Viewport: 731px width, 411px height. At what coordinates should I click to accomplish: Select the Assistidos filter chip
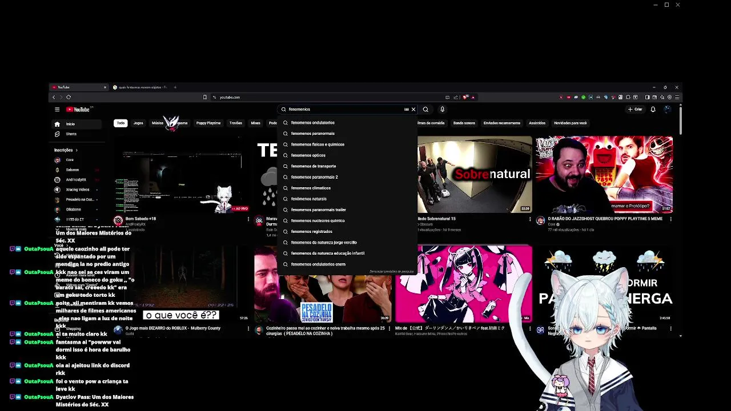[537, 123]
